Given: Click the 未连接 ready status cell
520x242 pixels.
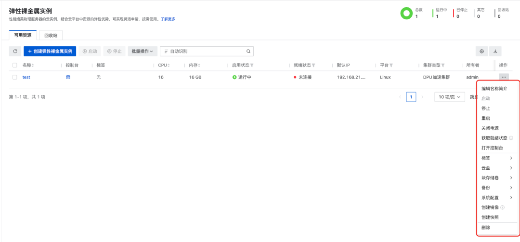Looking at the screenshot, I should (x=302, y=77).
